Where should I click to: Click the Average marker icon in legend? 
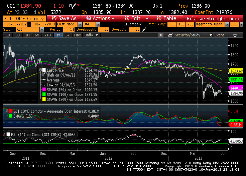[44, 80]
